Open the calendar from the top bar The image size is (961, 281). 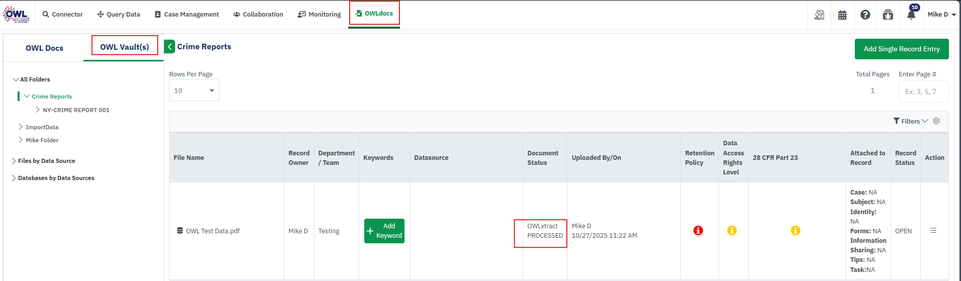(x=842, y=15)
